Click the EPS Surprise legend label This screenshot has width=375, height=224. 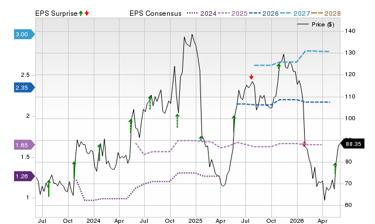click(x=56, y=13)
